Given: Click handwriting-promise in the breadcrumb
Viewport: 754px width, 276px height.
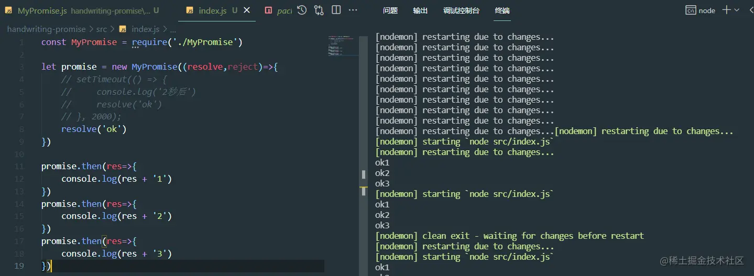Looking at the screenshot, I should pos(46,29).
